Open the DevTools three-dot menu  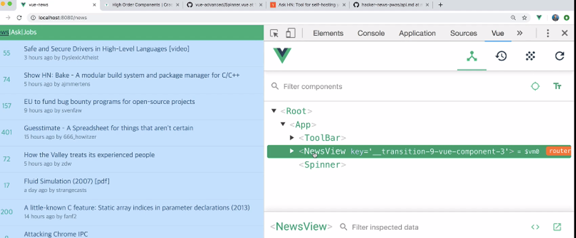point(548,33)
